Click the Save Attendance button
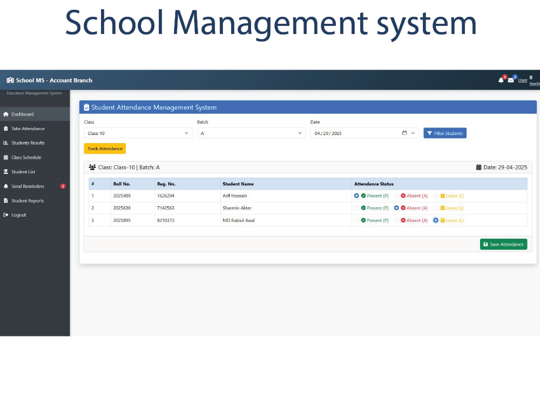 (503, 244)
